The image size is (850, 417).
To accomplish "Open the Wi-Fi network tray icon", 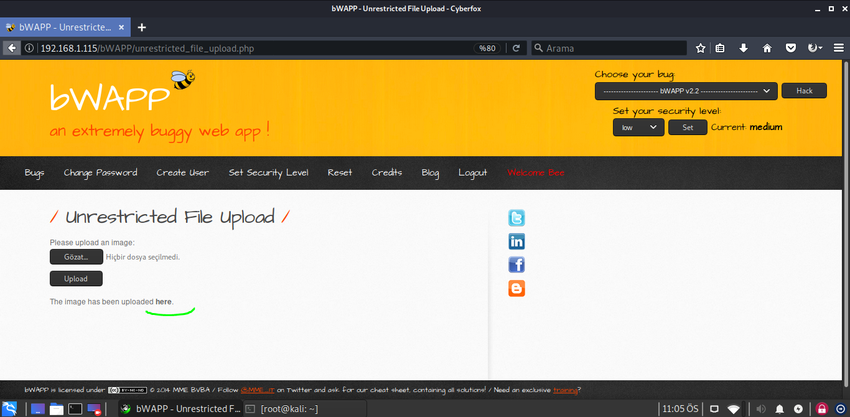I will (x=734, y=409).
